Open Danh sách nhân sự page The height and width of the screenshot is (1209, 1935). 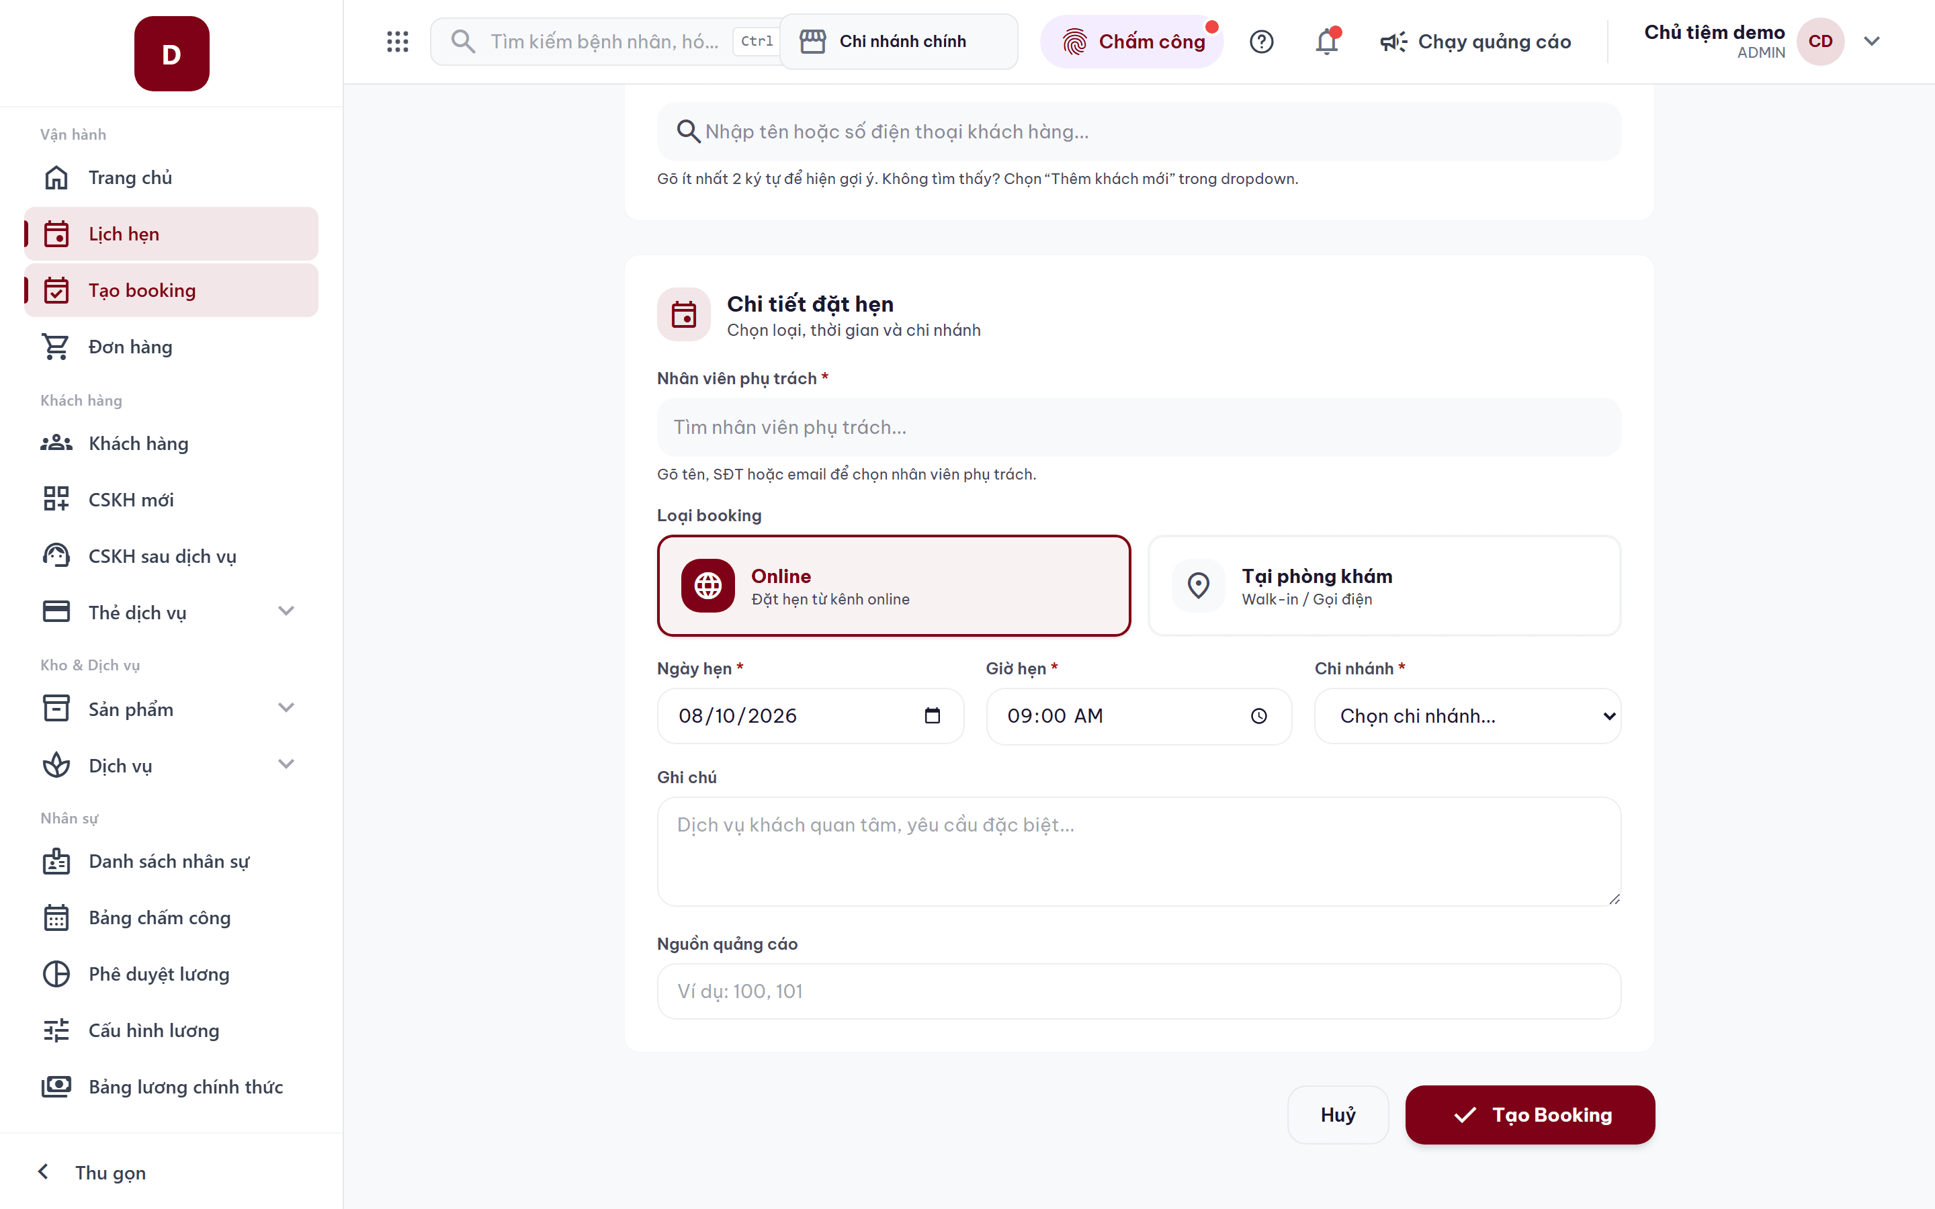(171, 862)
